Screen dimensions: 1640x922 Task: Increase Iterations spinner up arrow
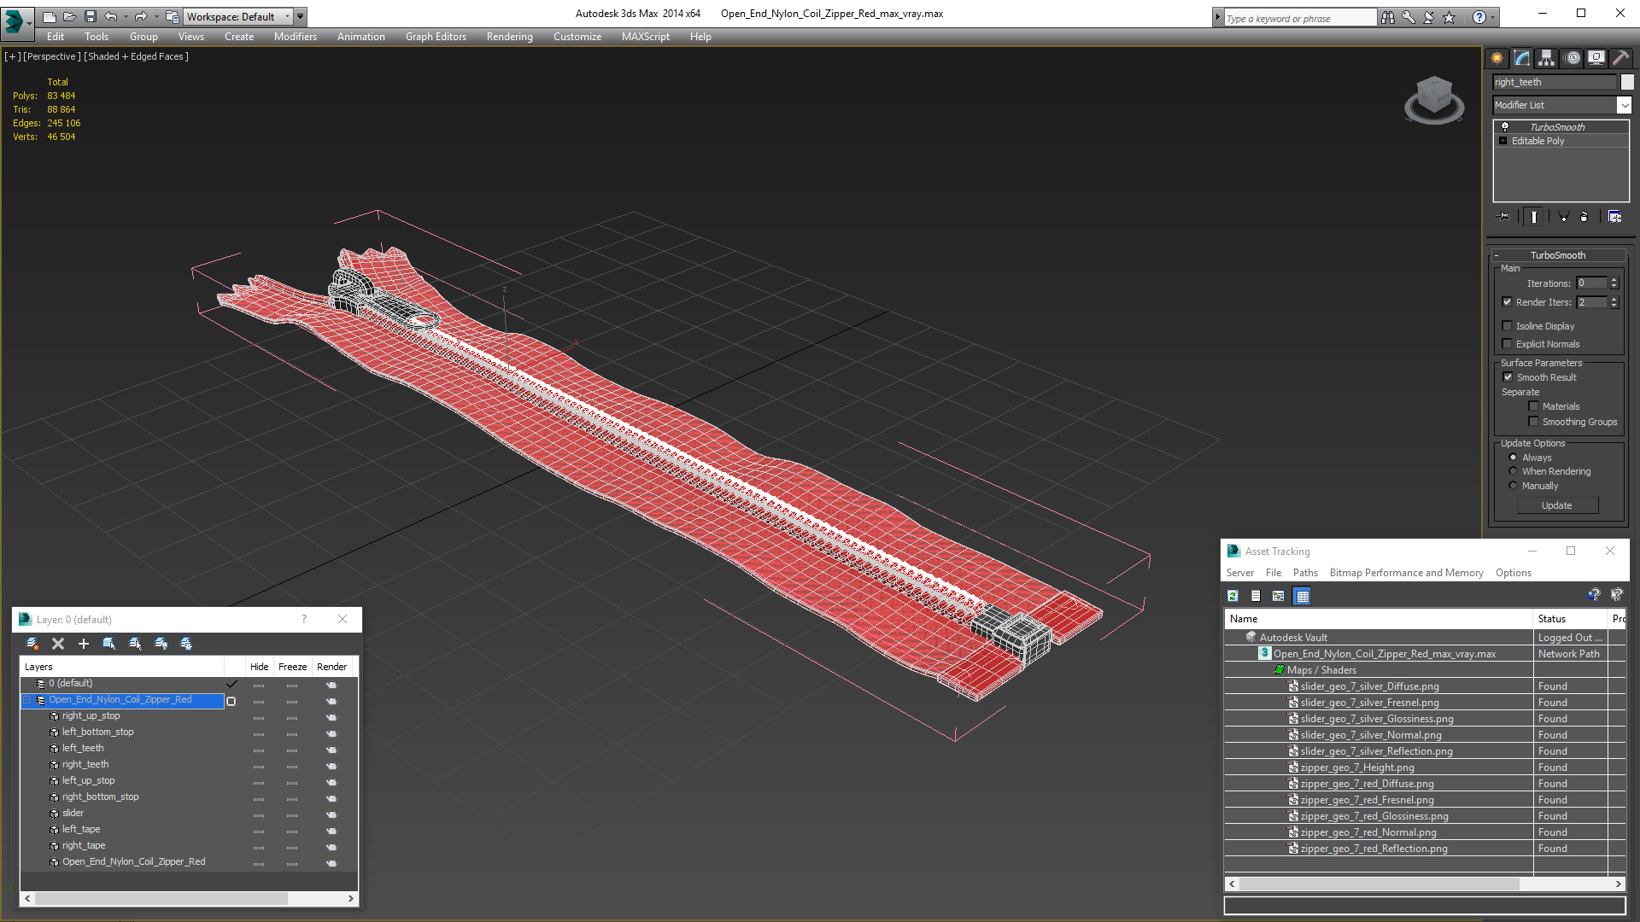pos(1614,280)
